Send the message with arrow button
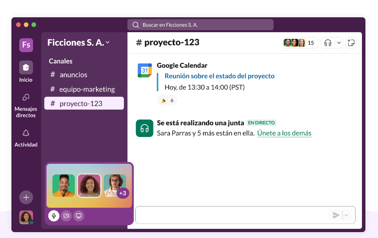The height and width of the screenshot is (238, 378). tap(336, 215)
